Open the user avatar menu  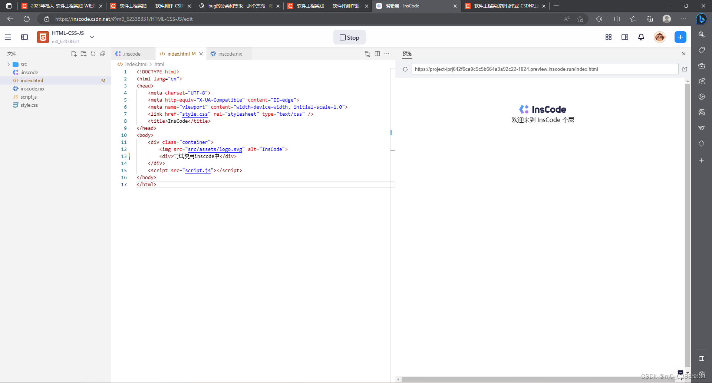click(660, 37)
